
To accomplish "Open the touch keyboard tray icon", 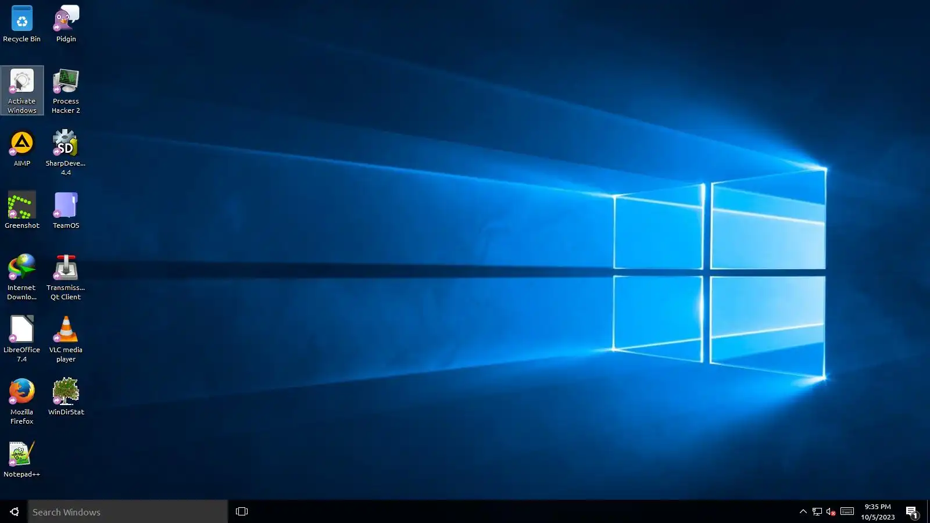I will point(847,511).
